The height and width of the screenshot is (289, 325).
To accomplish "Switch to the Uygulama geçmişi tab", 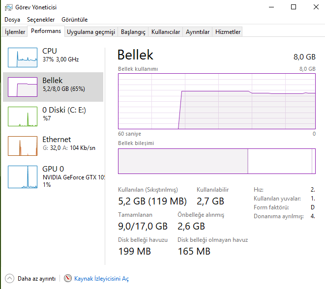I will point(91,32).
